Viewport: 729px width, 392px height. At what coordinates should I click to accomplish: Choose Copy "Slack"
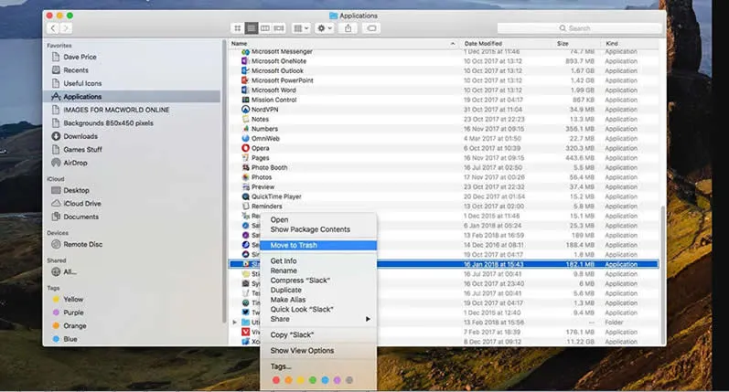(318, 334)
